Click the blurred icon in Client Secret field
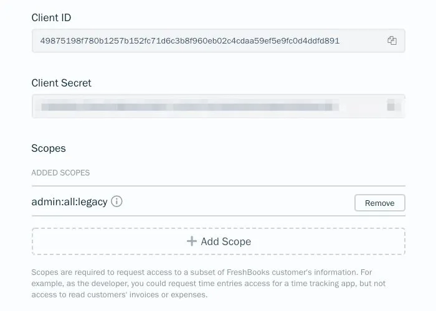The width and height of the screenshot is (436, 311). [x=392, y=106]
